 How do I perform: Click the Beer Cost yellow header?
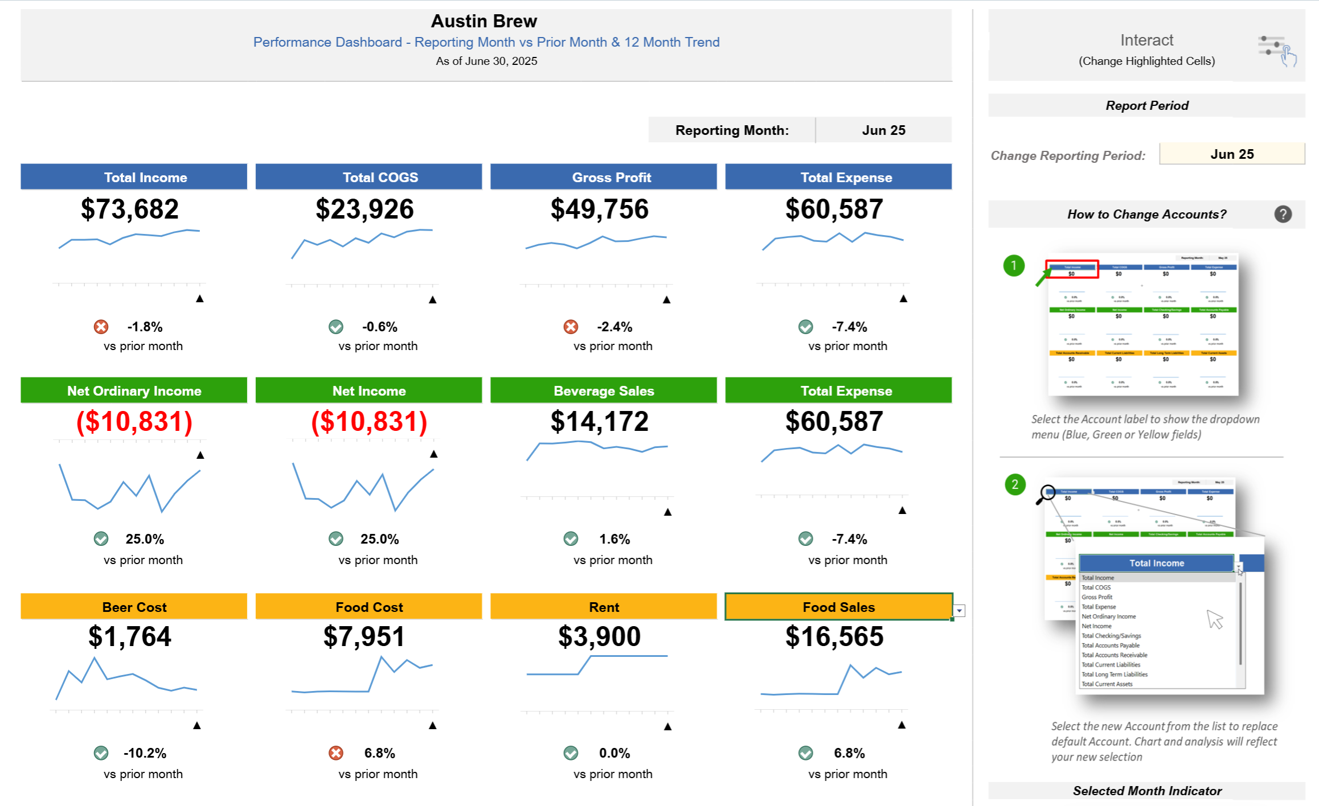(x=134, y=607)
